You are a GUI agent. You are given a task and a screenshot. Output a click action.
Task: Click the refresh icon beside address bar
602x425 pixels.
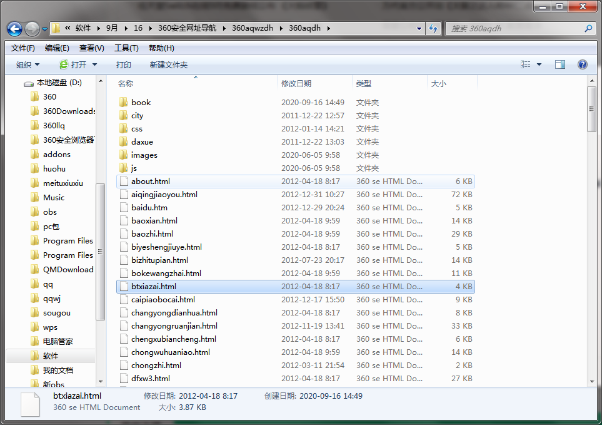click(433, 28)
